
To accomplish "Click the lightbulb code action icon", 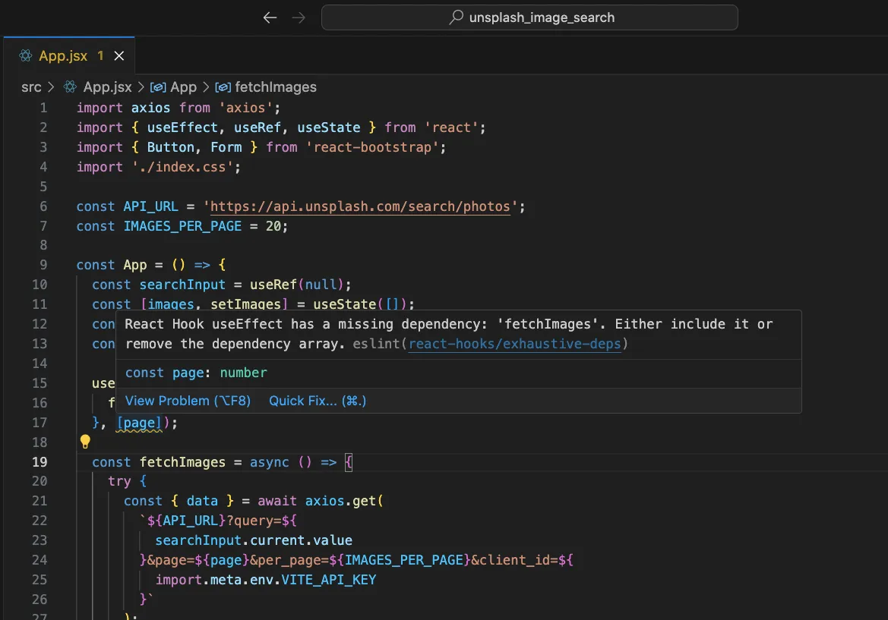I will [x=85, y=442].
